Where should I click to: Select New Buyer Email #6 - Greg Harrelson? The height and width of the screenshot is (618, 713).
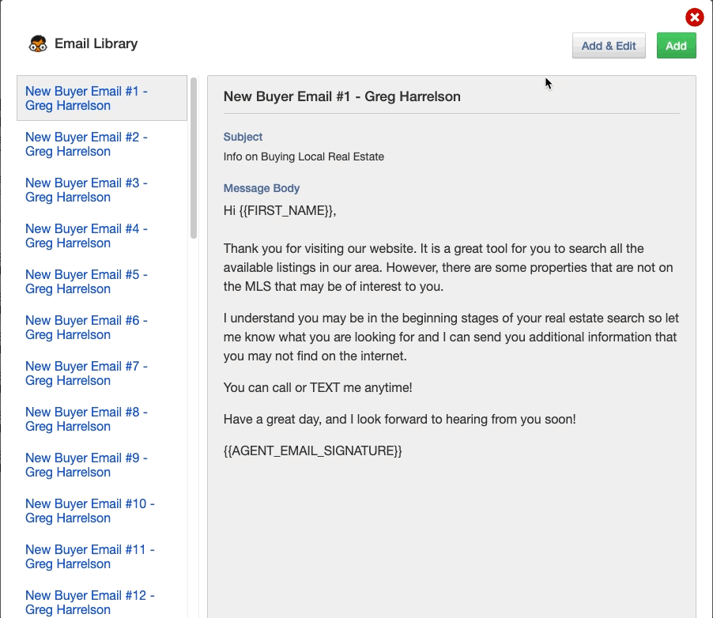[86, 327]
